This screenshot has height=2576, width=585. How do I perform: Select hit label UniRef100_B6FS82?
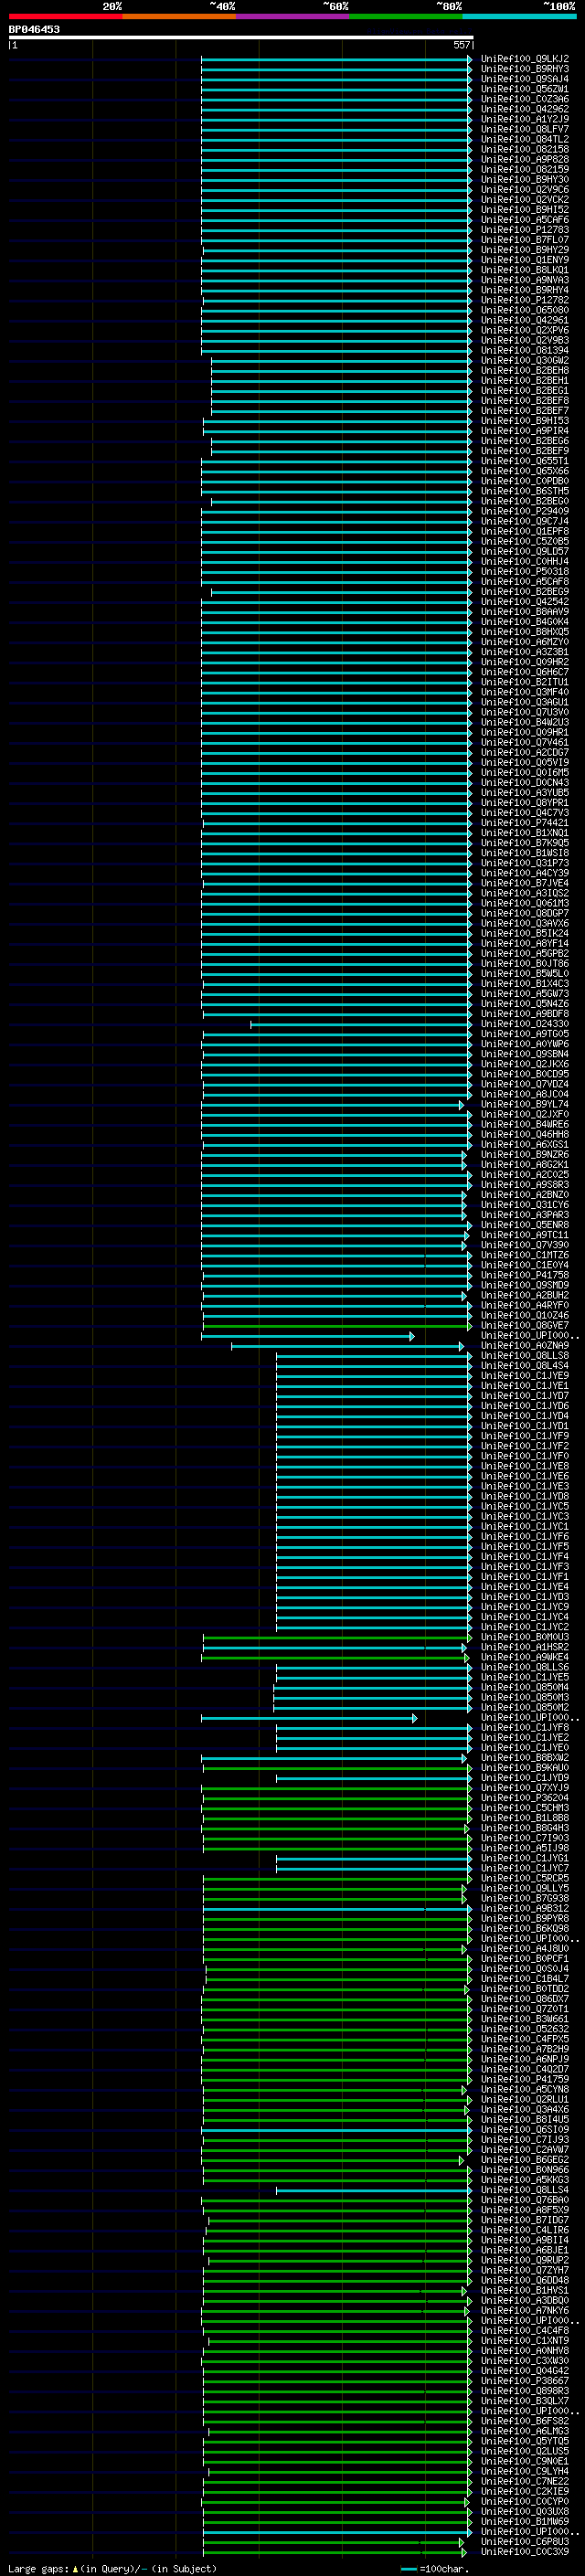(525, 2421)
